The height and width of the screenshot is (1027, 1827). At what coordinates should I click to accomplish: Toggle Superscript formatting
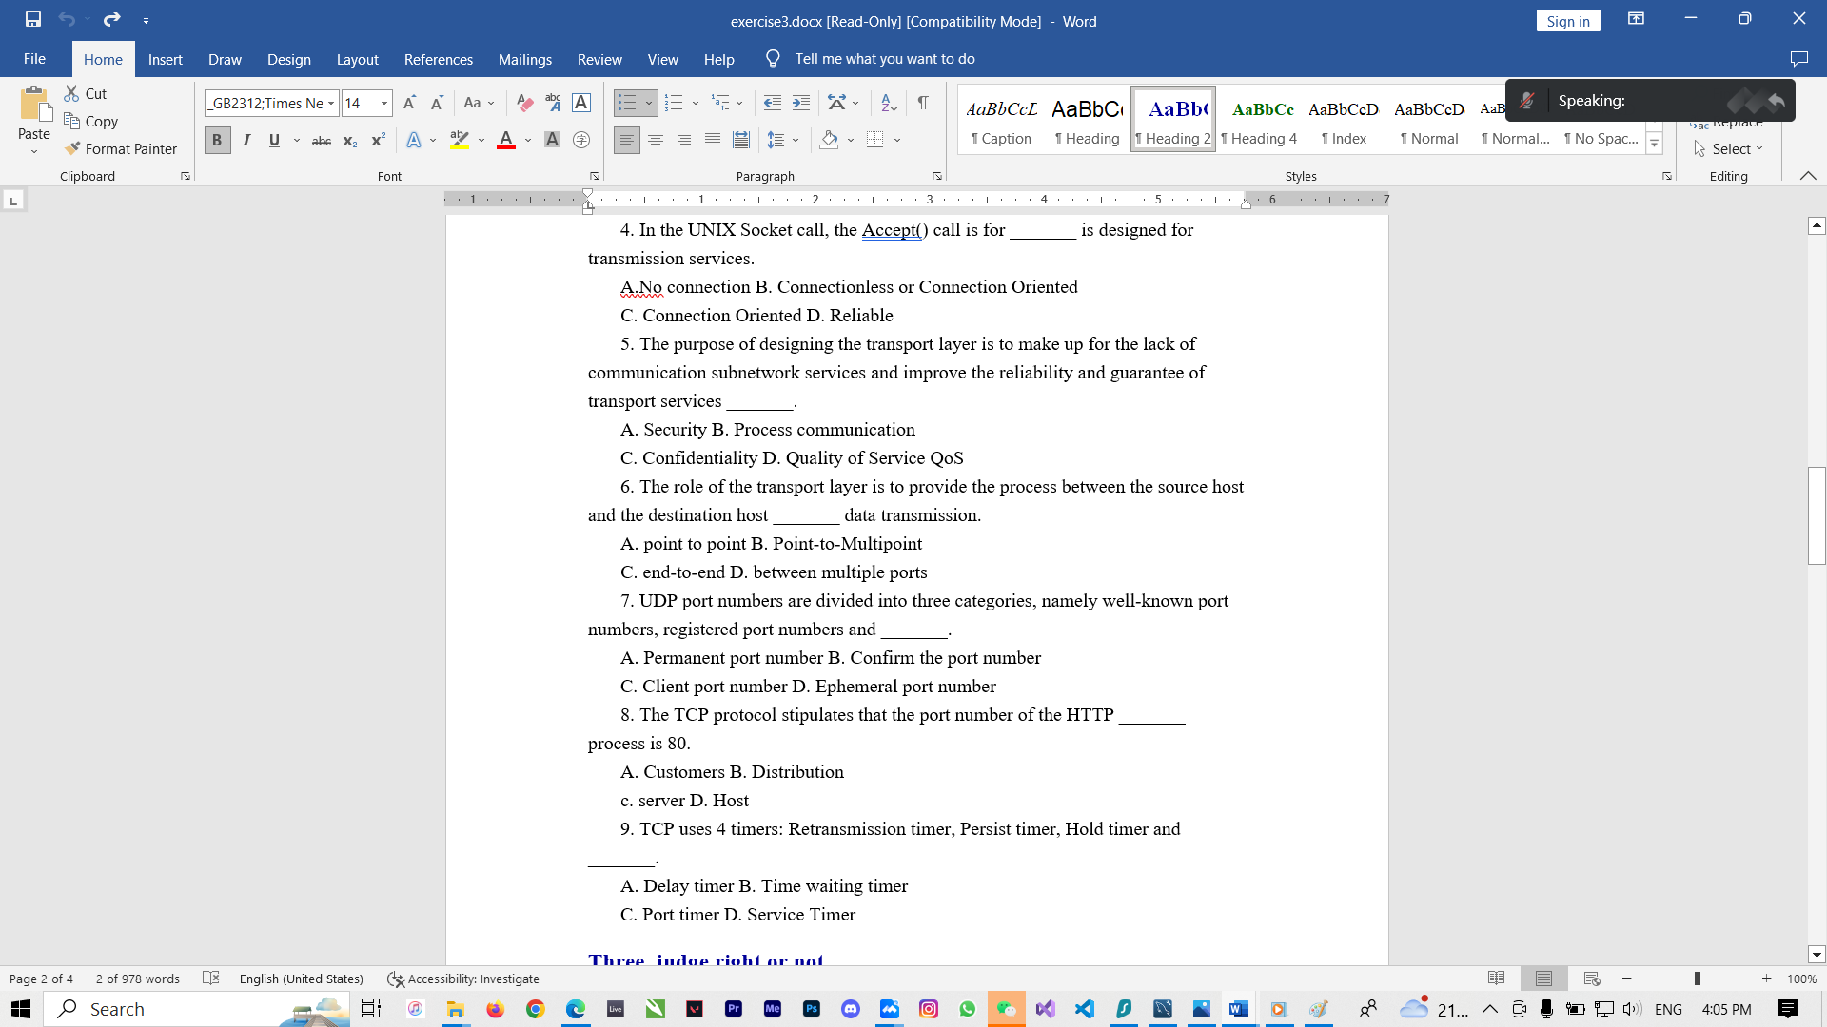point(378,141)
